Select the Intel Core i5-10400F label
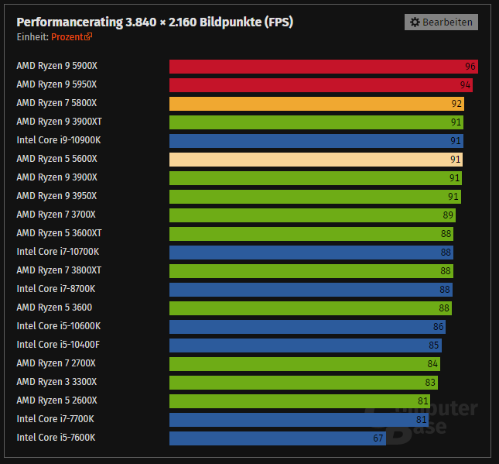499x464 pixels. pyautogui.click(x=58, y=345)
